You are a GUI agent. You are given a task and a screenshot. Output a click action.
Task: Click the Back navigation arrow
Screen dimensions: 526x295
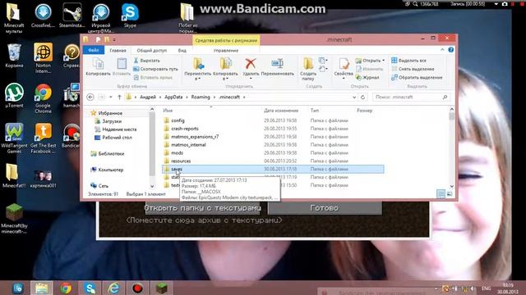(x=90, y=97)
